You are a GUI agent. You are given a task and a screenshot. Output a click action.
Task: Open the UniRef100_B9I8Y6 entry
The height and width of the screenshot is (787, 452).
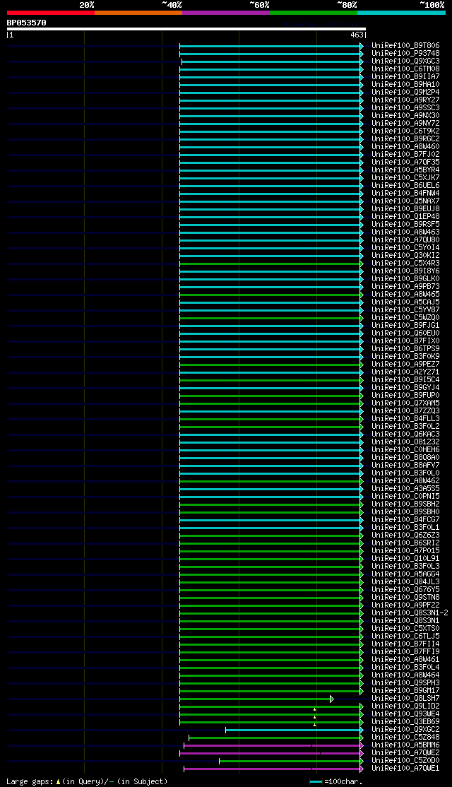(405, 271)
